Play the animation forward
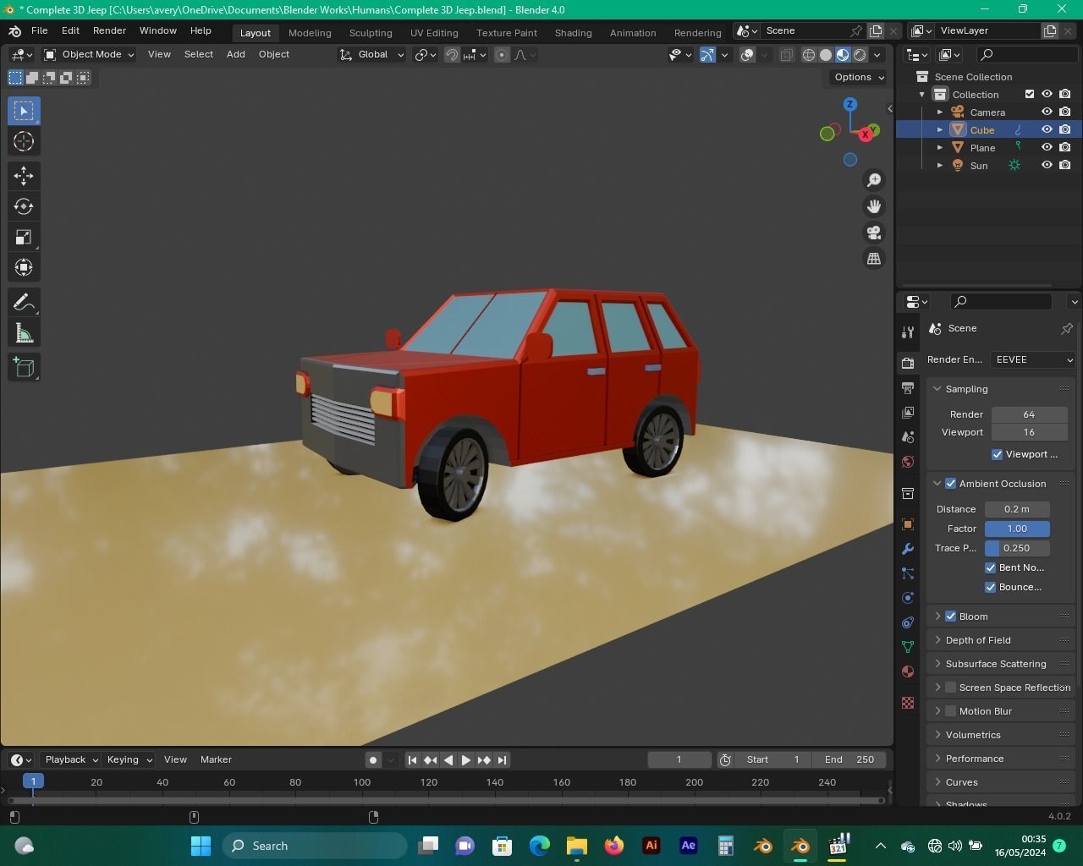 coord(465,759)
